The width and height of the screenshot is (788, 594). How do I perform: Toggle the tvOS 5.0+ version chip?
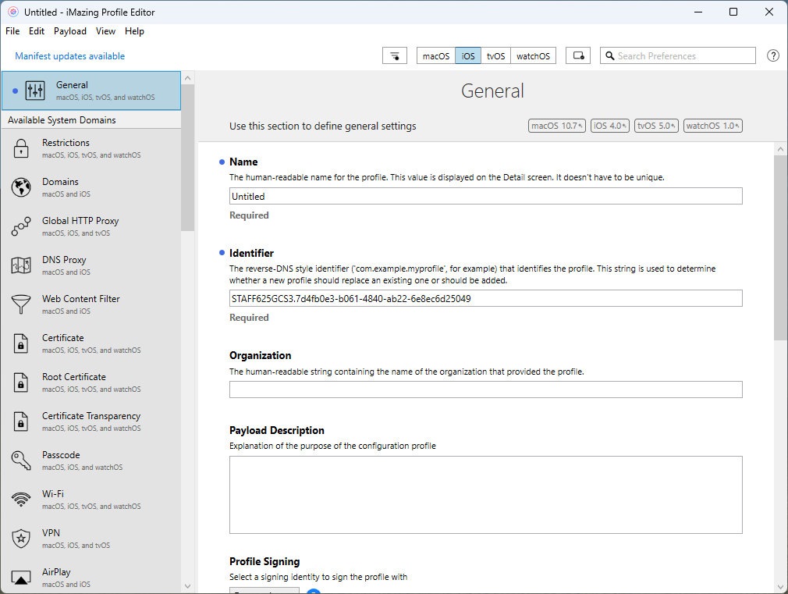[656, 125]
